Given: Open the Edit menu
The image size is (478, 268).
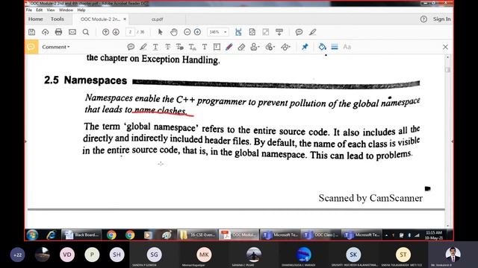Looking at the screenshot, I should 40,10.
